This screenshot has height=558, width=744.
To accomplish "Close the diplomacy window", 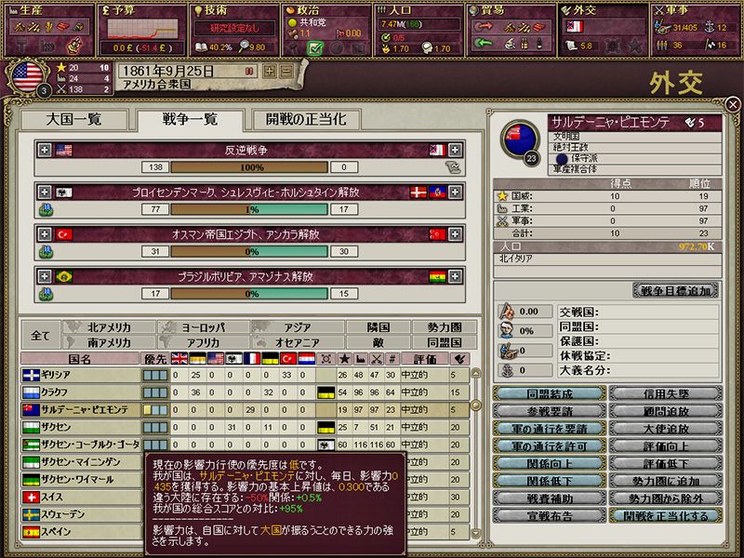I will pos(733,104).
